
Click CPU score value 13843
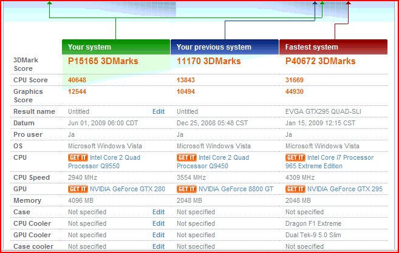(x=186, y=80)
